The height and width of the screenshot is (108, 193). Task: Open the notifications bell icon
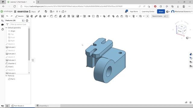click(126, 11)
